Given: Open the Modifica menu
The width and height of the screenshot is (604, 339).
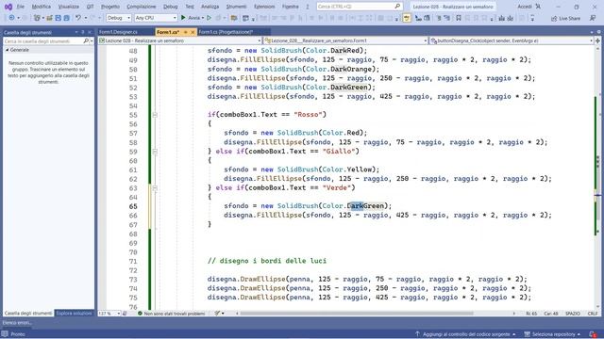Looking at the screenshot, I should 42,7.
